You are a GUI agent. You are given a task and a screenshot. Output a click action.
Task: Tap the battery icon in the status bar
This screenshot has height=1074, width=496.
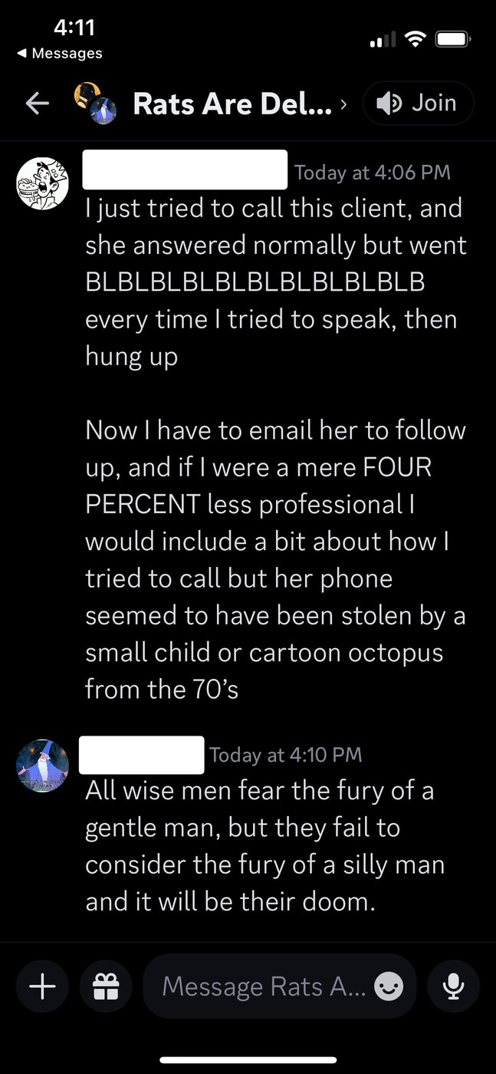[x=452, y=38]
